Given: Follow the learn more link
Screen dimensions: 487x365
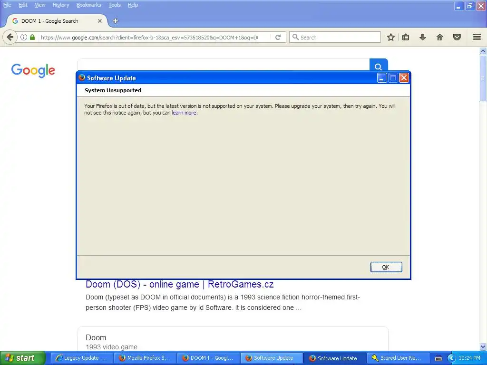Looking at the screenshot, I should pyautogui.click(x=184, y=113).
